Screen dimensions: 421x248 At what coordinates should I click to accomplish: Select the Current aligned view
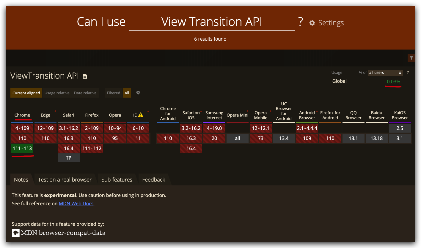coord(26,93)
